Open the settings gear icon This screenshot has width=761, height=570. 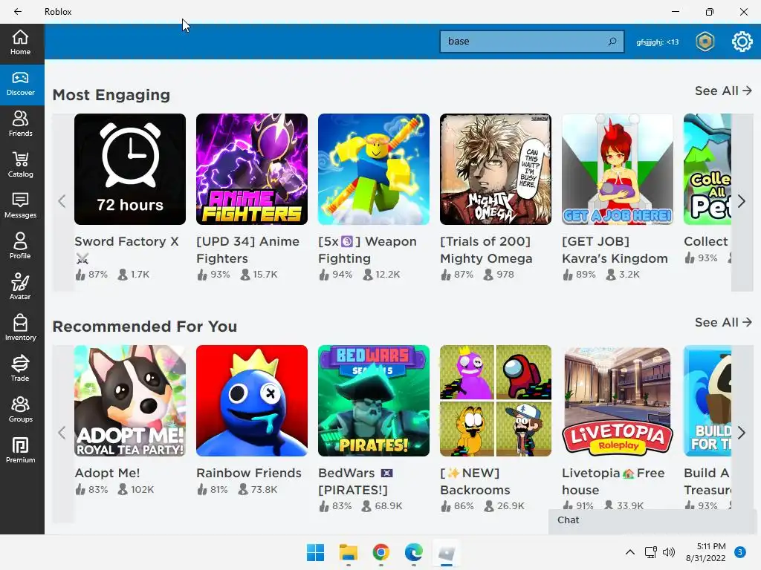tap(742, 42)
